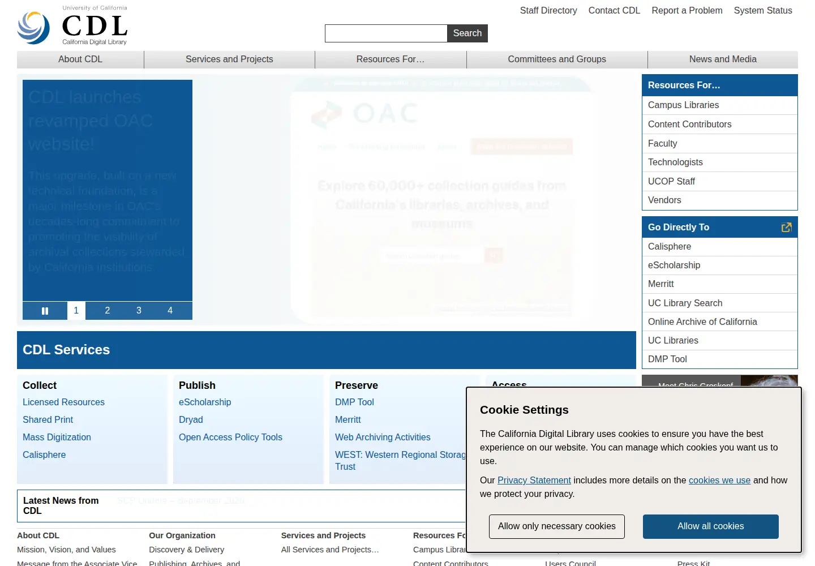Open the Resources For… menu
The height and width of the screenshot is (566, 815).
pyautogui.click(x=391, y=59)
